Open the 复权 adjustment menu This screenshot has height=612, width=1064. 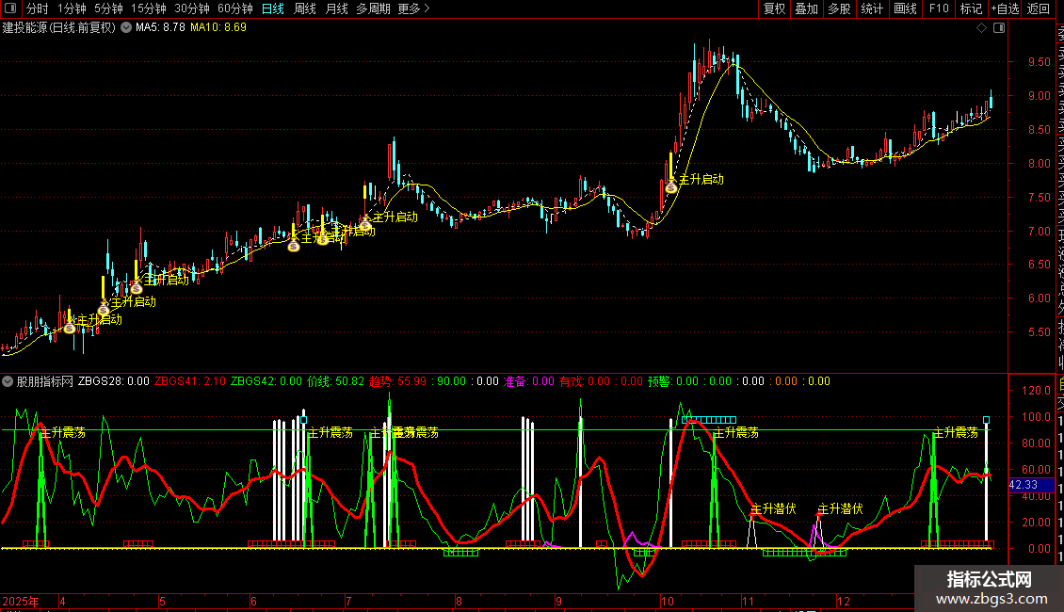tap(774, 8)
